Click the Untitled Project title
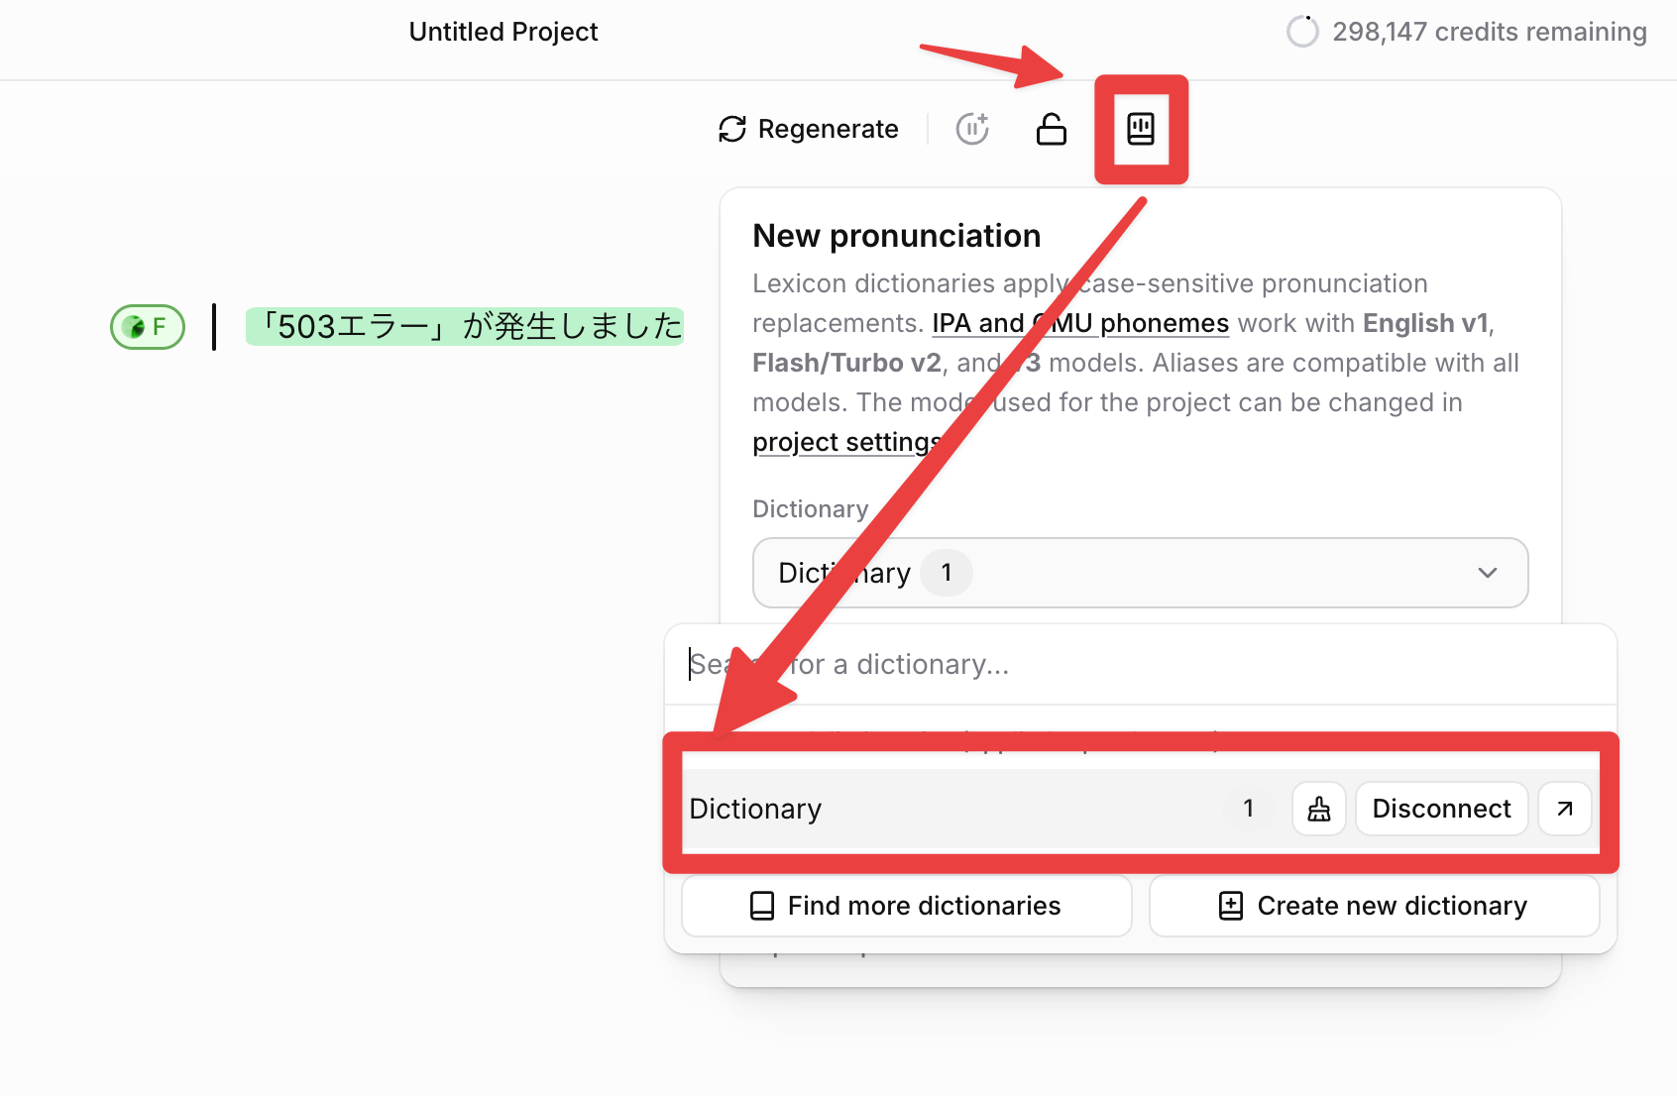 503,32
